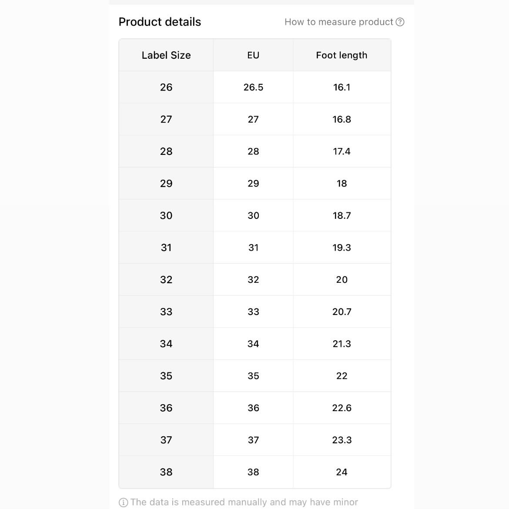Click foot length 19.3 cell
509x509 pixels.
tap(342, 248)
